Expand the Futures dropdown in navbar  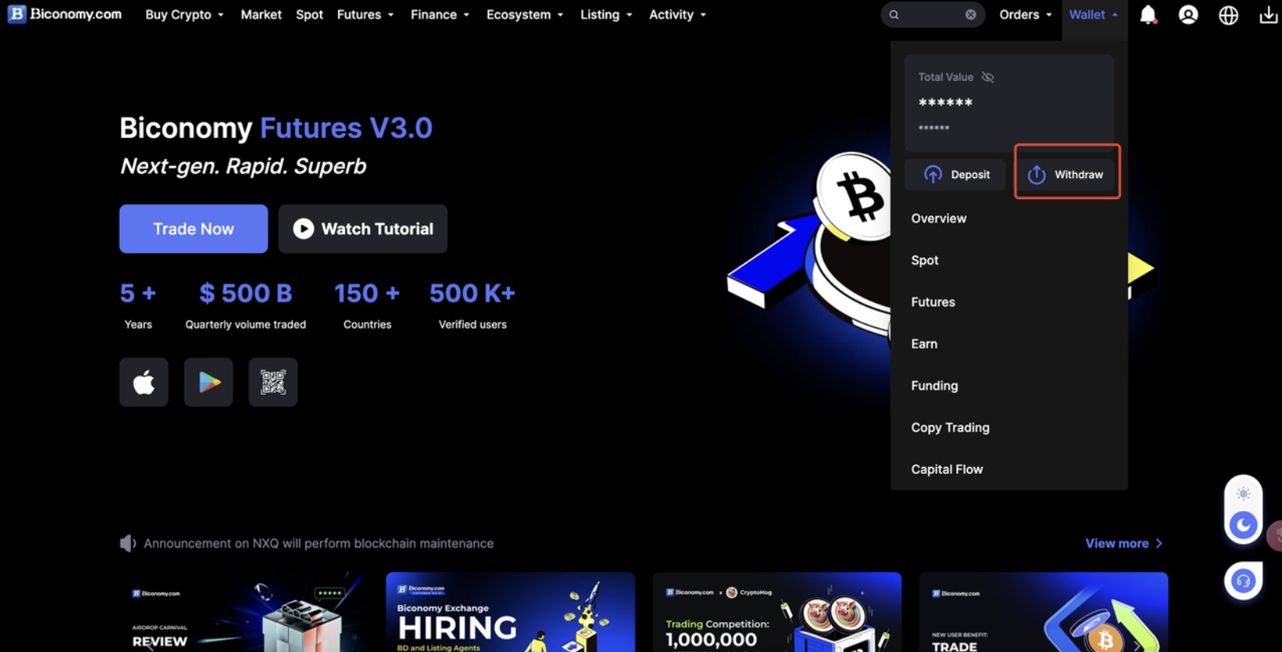coord(365,15)
